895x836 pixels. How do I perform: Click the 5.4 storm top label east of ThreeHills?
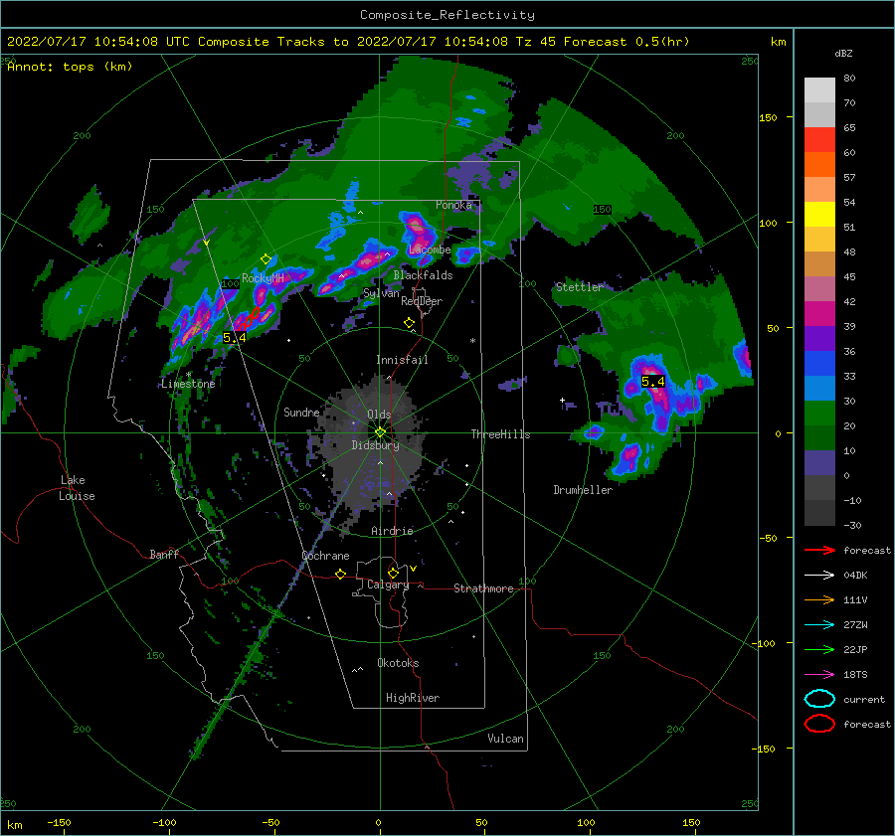tap(653, 381)
